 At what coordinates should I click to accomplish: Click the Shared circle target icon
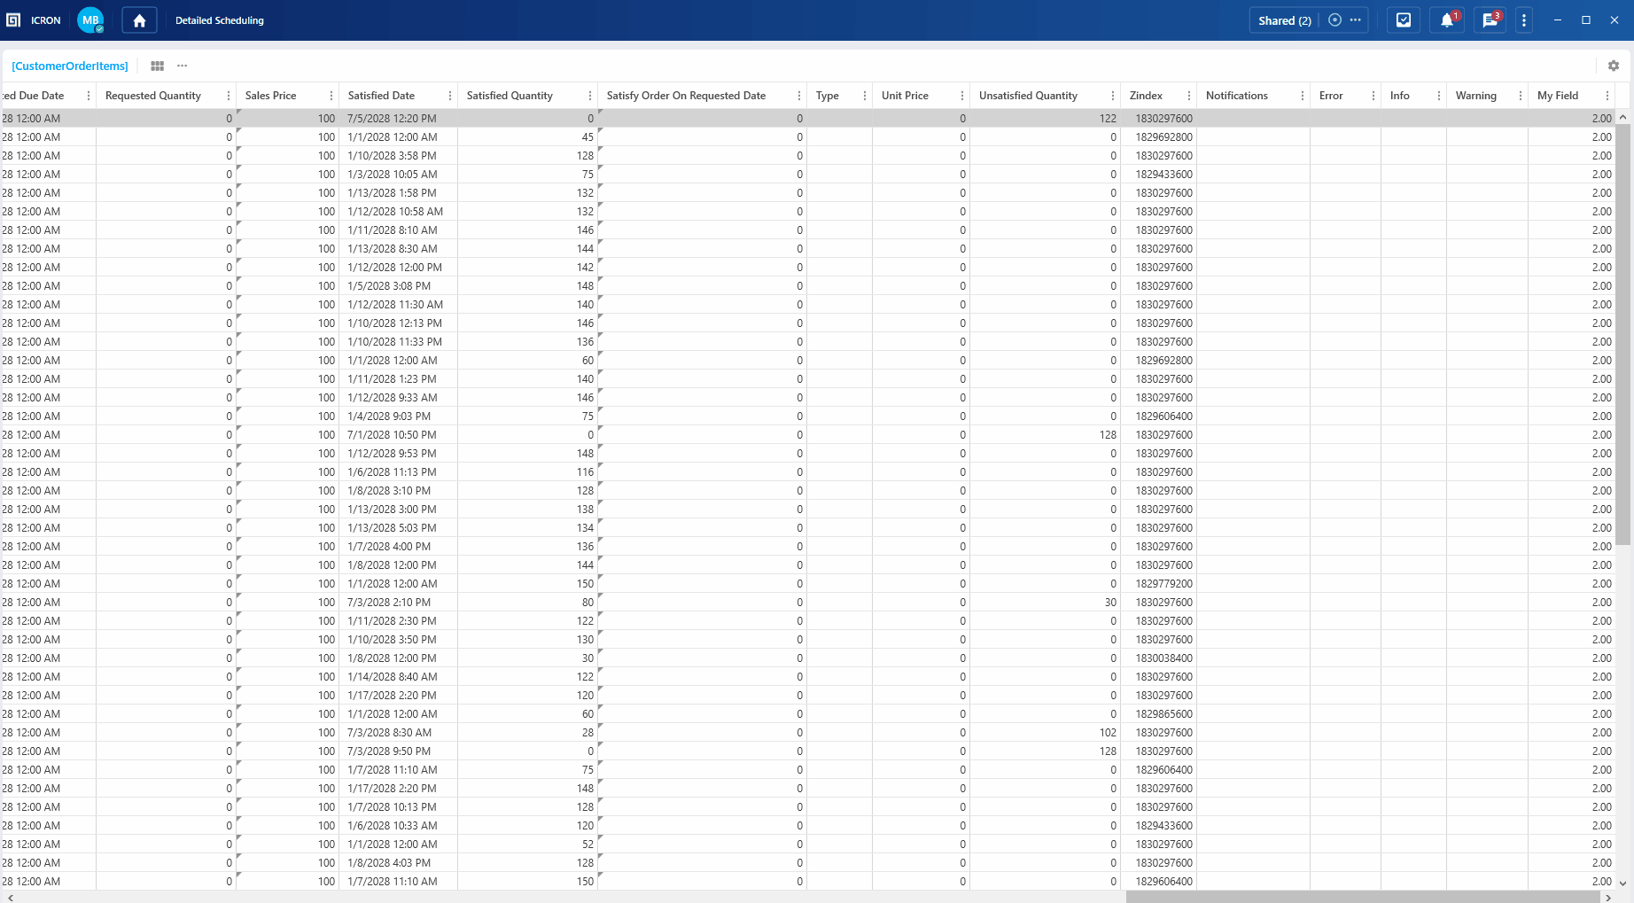click(1335, 20)
